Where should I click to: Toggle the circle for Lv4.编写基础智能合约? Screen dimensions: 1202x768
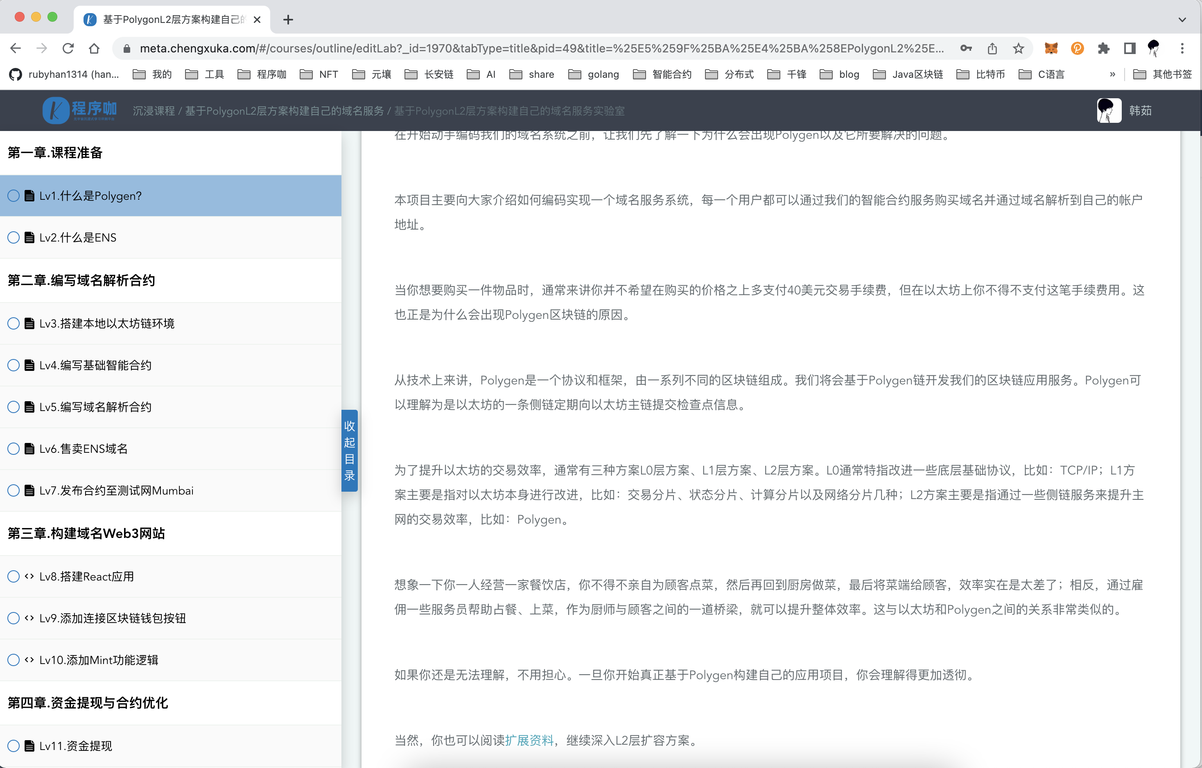[14, 365]
